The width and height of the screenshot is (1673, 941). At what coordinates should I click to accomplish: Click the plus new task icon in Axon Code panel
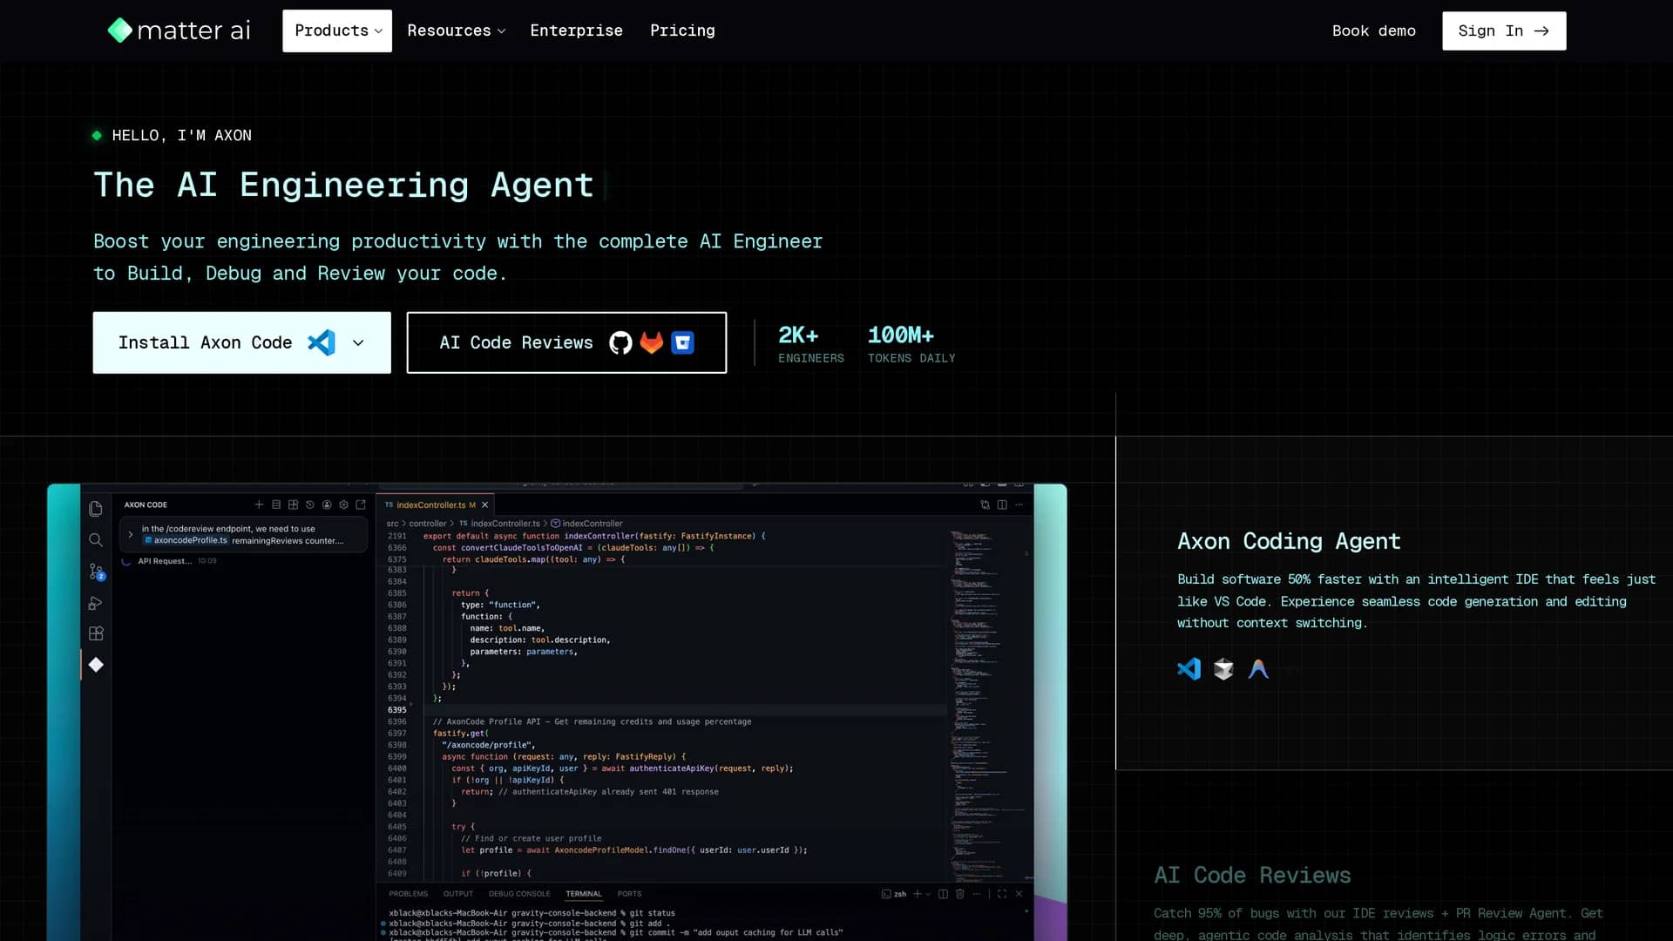point(259,504)
